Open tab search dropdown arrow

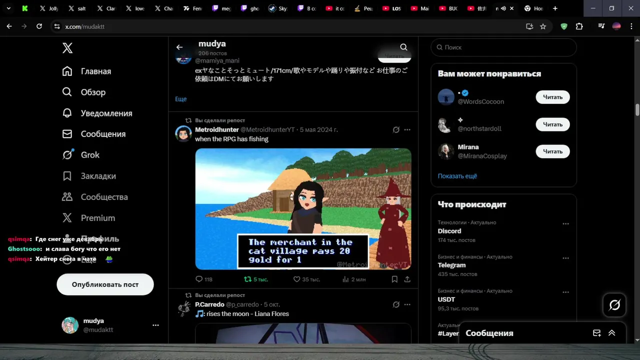click(x=8, y=8)
